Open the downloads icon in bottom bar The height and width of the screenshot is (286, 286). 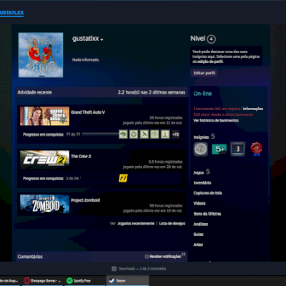click(x=114, y=269)
